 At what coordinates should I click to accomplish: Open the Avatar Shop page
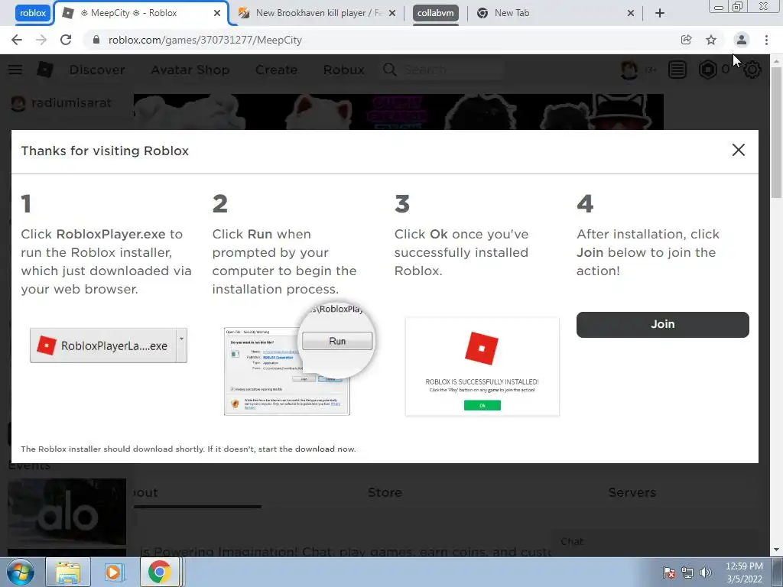click(x=190, y=70)
